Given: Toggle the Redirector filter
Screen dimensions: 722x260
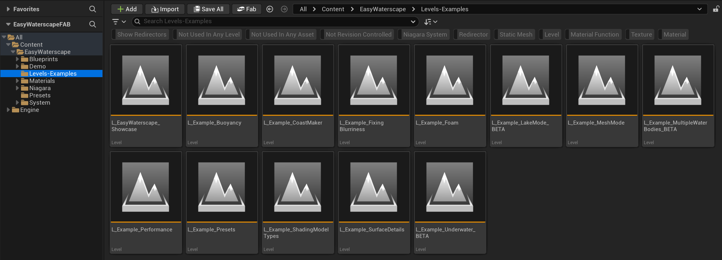Looking at the screenshot, I should point(472,34).
